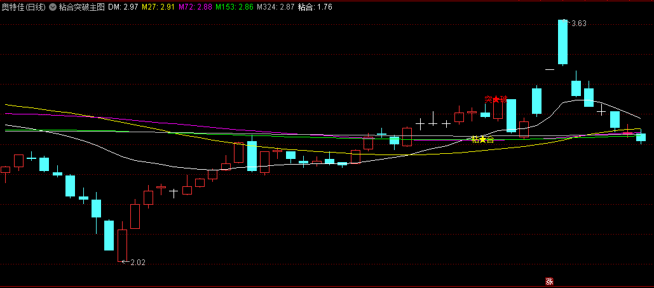Click the 2.02 low price label

pyautogui.click(x=138, y=262)
